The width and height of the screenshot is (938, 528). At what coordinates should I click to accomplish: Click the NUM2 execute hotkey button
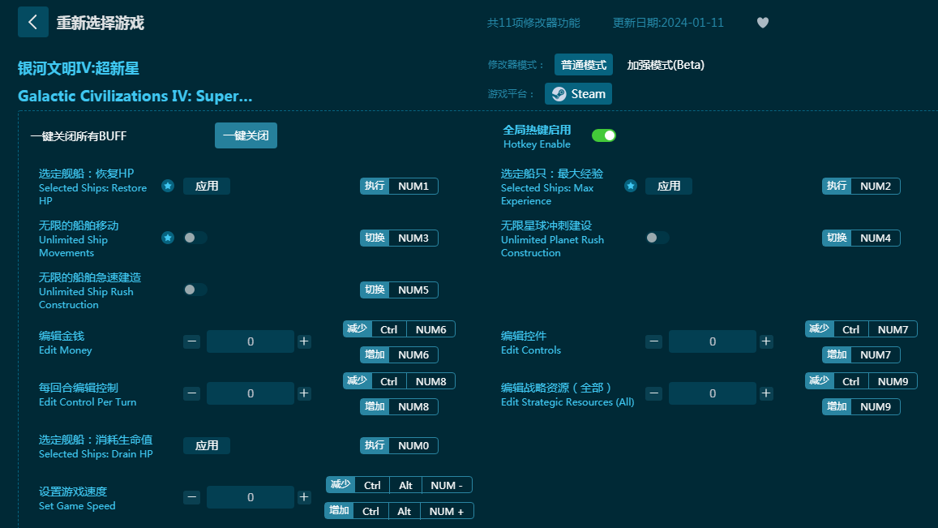862,187
